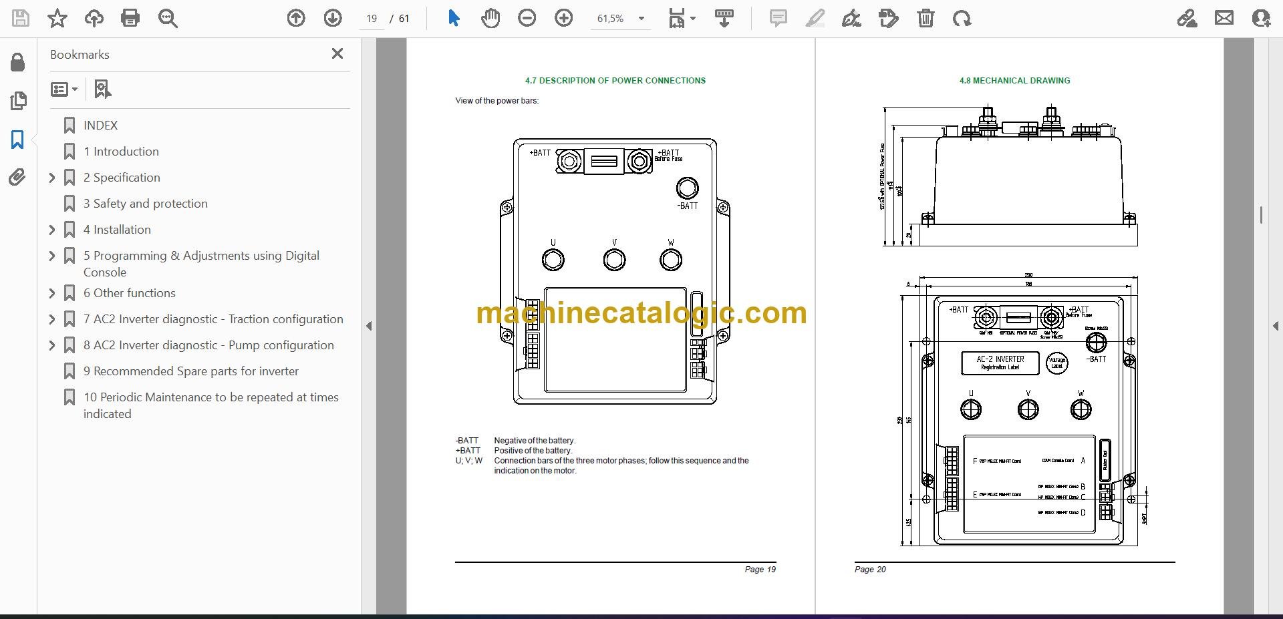Viewport: 1283px width, 619px height.
Task: Send the file by email
Action: [x=1224, y=19]
